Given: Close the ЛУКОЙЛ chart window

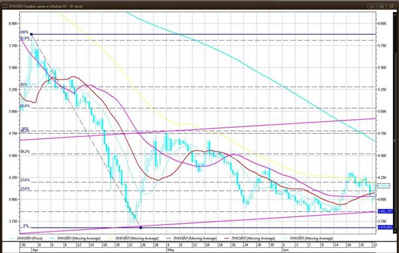Looking at the screenshot, I should 392,6.
